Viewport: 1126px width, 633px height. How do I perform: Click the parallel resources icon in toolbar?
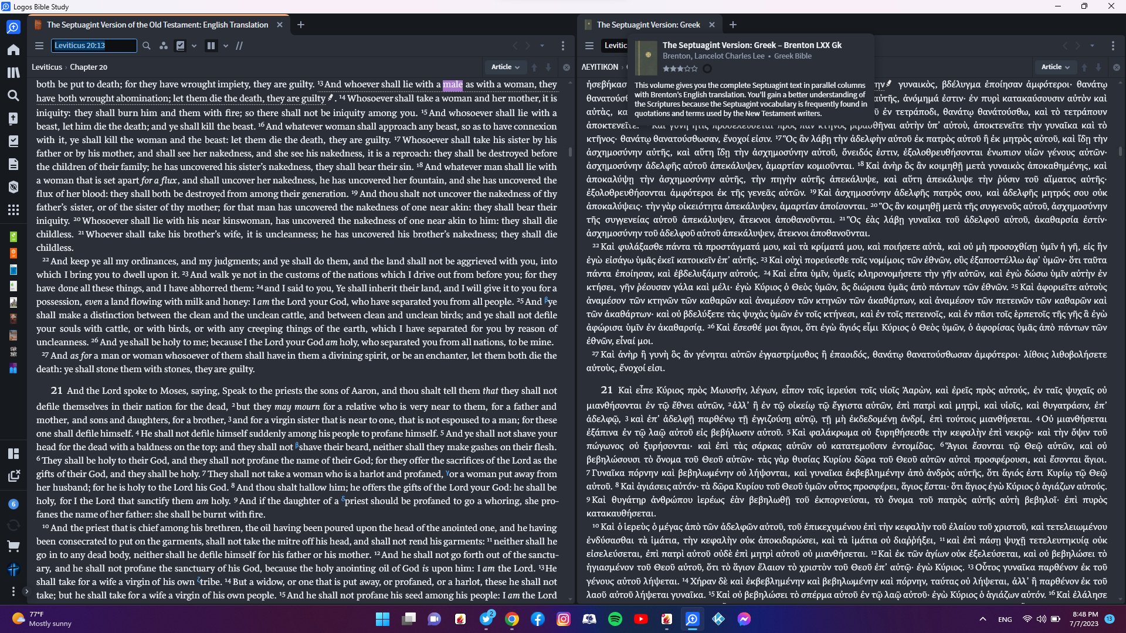pyautogui.click(x=164, y=46)
